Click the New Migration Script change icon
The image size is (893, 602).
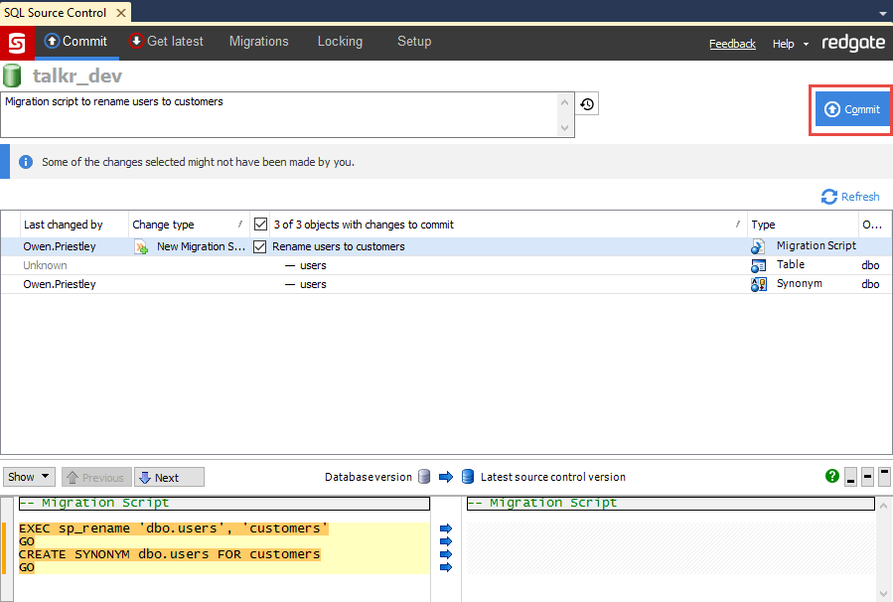coord(140,245)
